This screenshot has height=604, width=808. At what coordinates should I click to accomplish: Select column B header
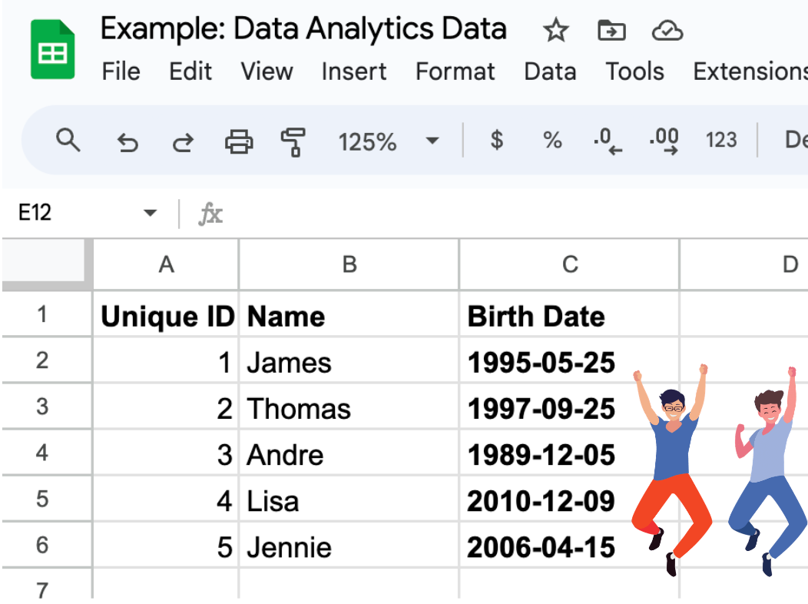click(x=349, y=264)
